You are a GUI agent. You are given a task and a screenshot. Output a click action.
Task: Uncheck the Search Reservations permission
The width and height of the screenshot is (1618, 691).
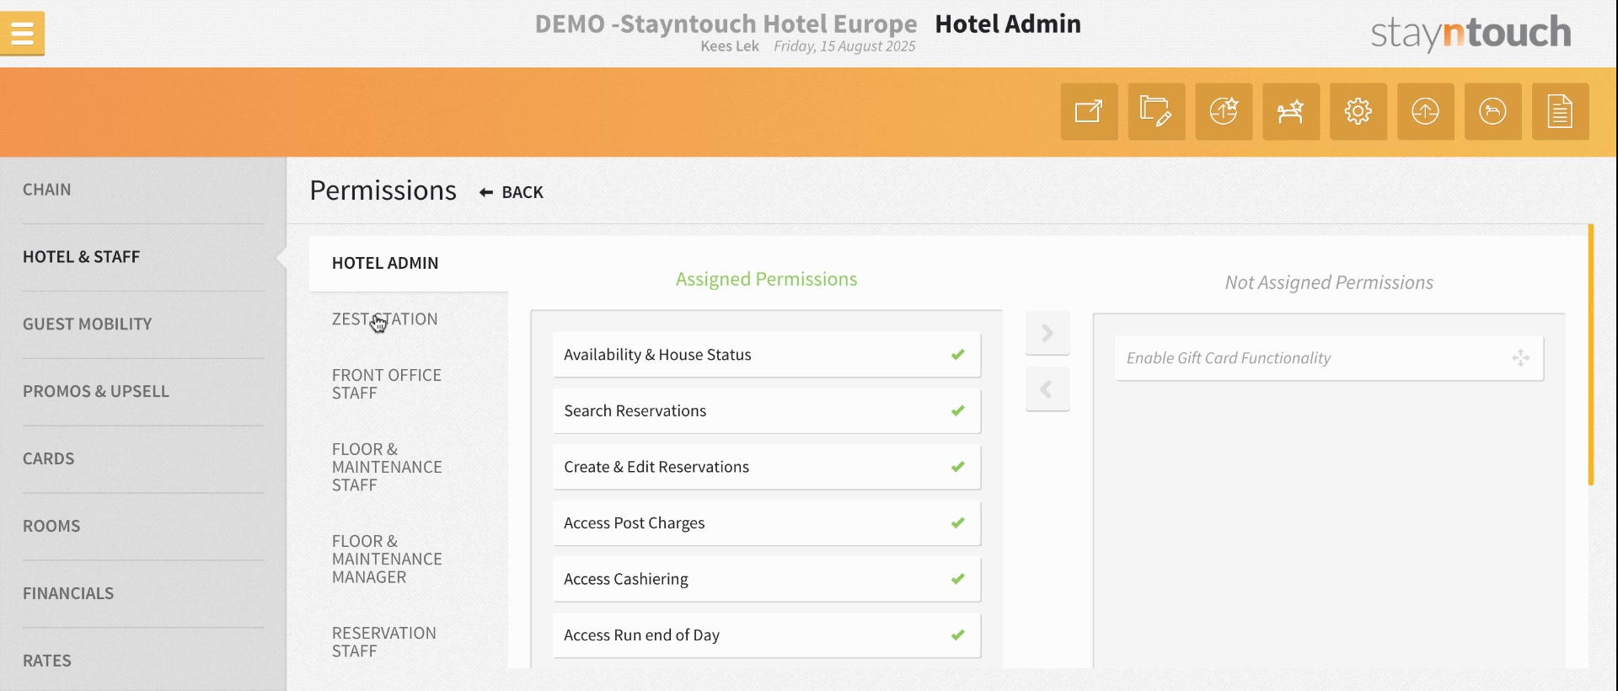pos(957,411)
